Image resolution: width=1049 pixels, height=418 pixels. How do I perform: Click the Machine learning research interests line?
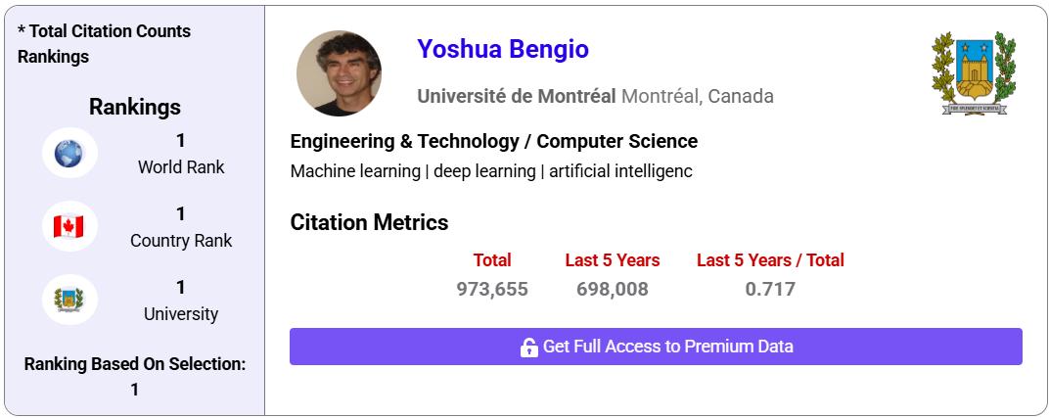point(491,171)
